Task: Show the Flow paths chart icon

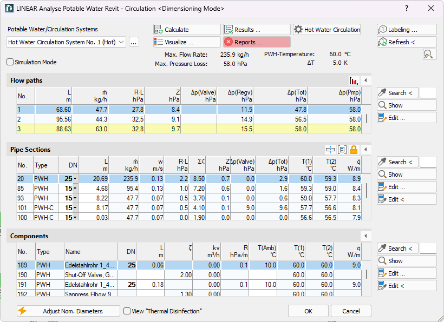Action: click(x=354, y=81)
